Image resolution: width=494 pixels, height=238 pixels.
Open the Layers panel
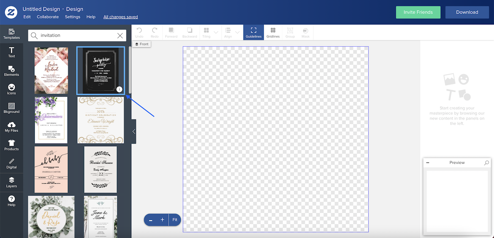[x=12, y=182]
